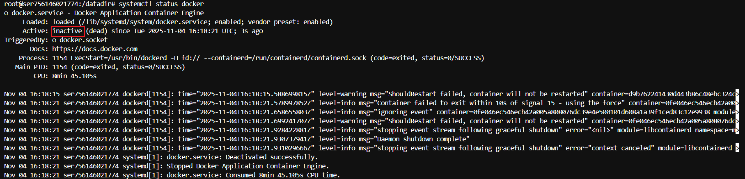Click the circle icon before docker.socket

coord(54,40)
